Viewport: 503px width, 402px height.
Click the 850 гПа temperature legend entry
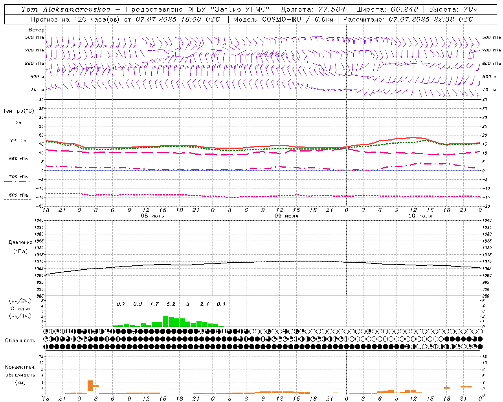(x=18, y=160)
